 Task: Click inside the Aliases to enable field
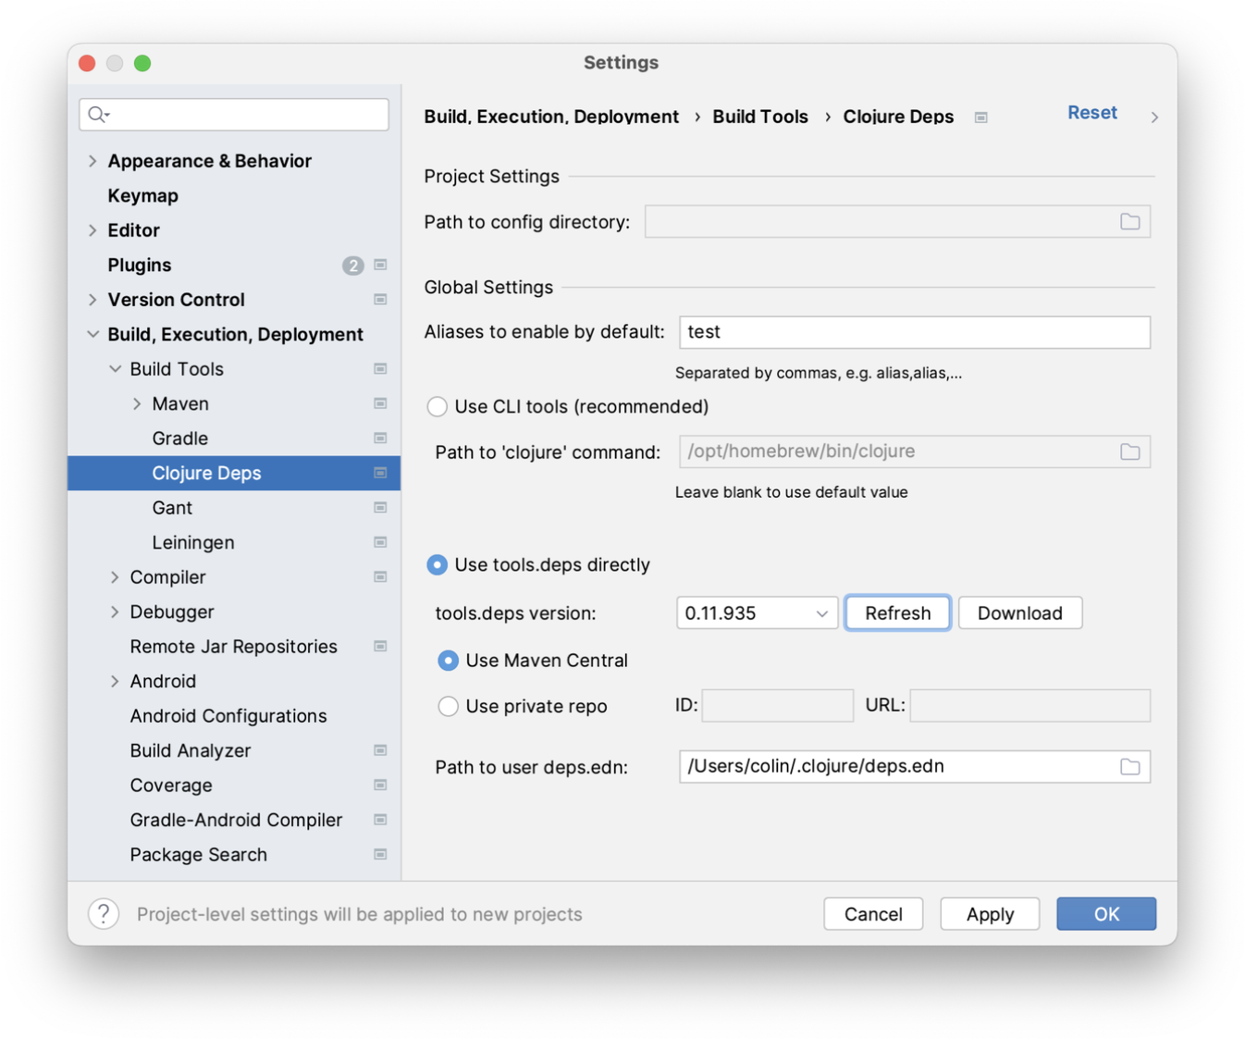(914, 331)
